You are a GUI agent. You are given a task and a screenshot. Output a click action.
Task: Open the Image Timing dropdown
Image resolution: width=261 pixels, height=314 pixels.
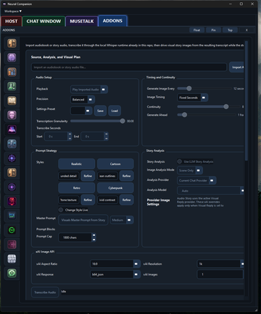coord(192,98)
